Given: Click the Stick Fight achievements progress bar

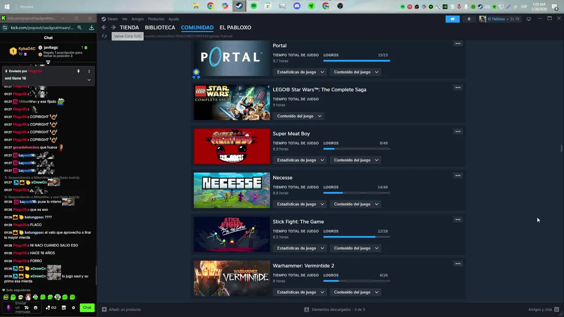Looking at the screenshot, I should [x=356, y=237].
